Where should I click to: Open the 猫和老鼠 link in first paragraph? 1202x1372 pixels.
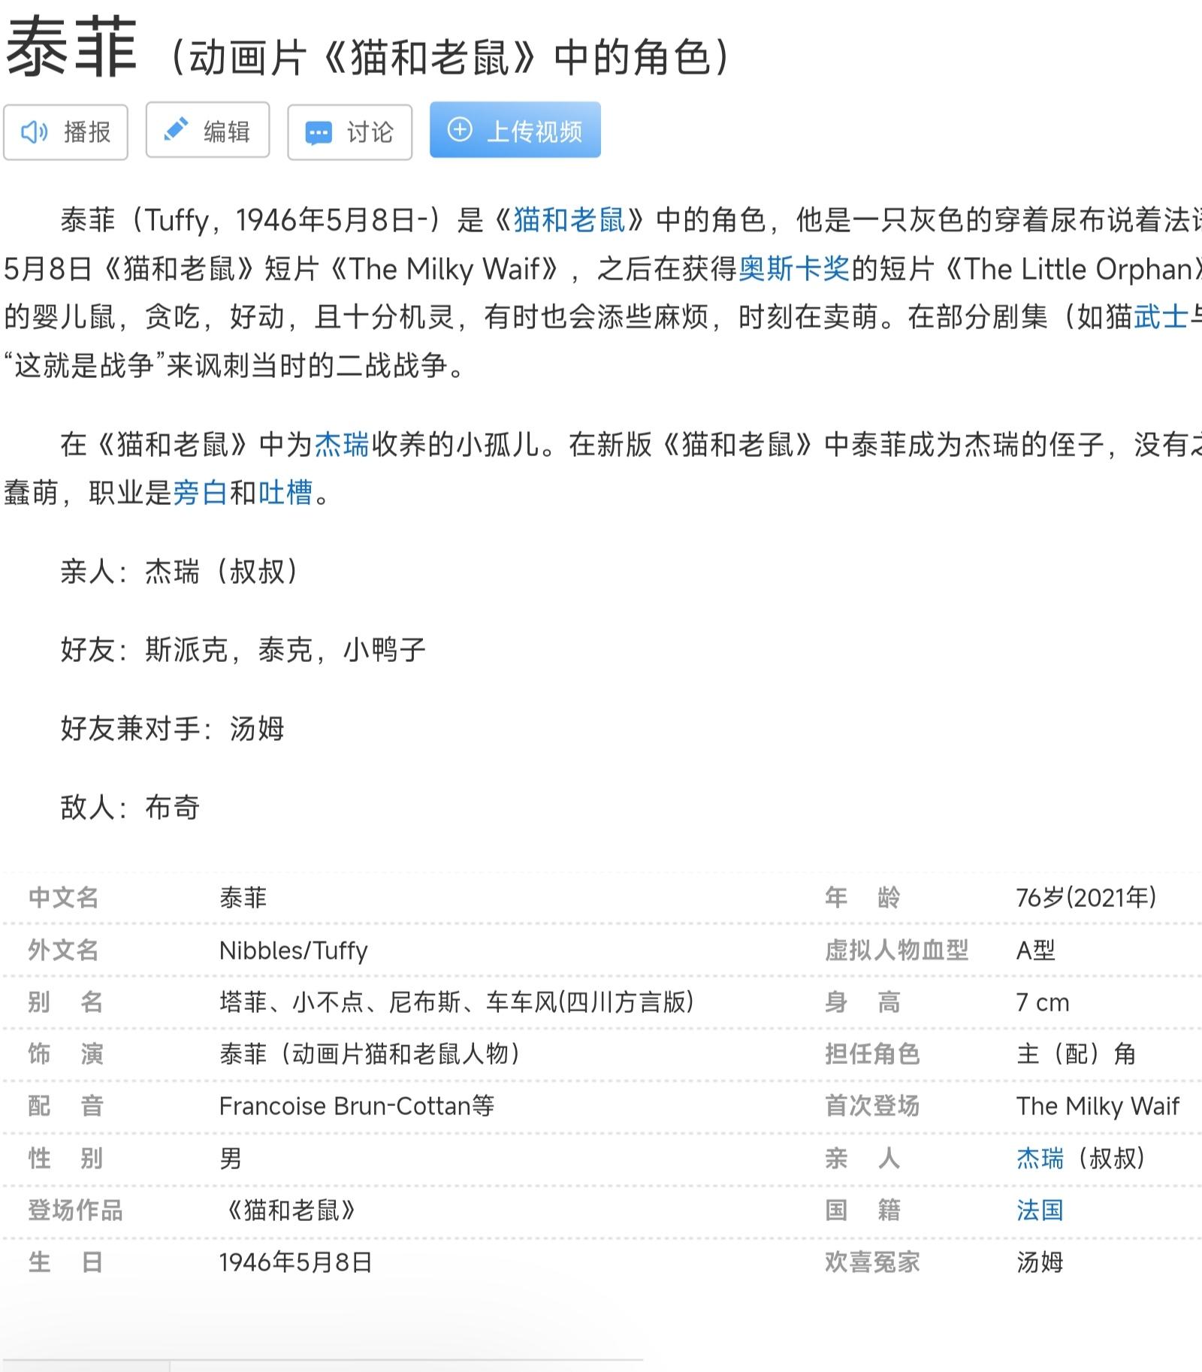pyautogui.click(x=569, y=219)
